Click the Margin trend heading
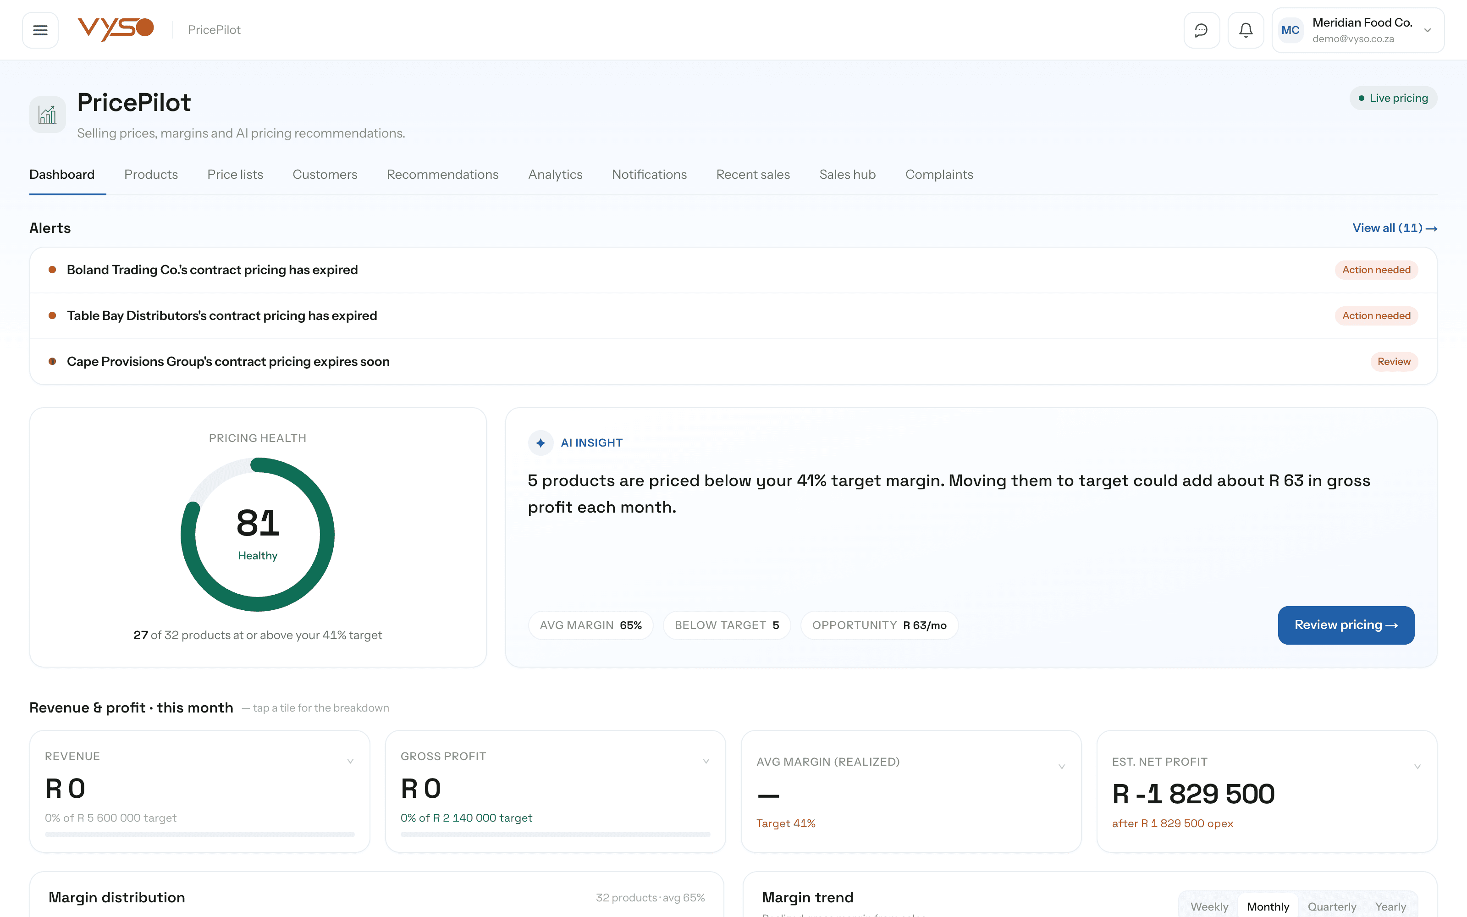The width and height of the screenshot is (1467, 917). (x=807, y=898)
